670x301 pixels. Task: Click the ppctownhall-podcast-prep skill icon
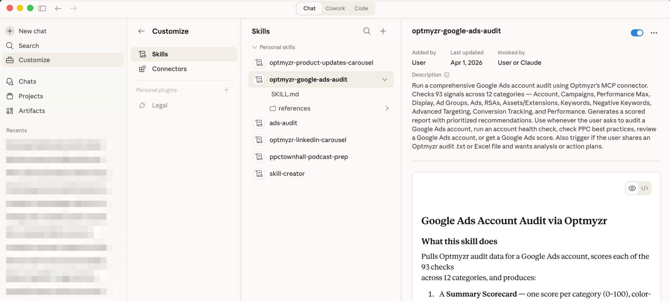pyautogui.click(x=259, y=157)
